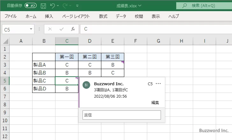The image size is (232, 140).
Task: Click the 編集 button in the comment
Action: click(x=155, y=102)
